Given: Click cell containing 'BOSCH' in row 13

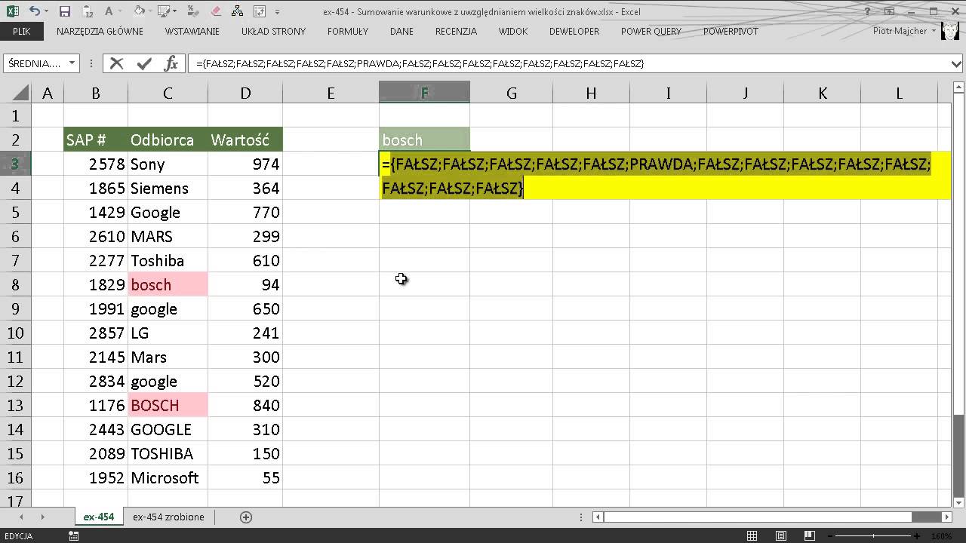Looking at the screenshot, I should 168,405.
